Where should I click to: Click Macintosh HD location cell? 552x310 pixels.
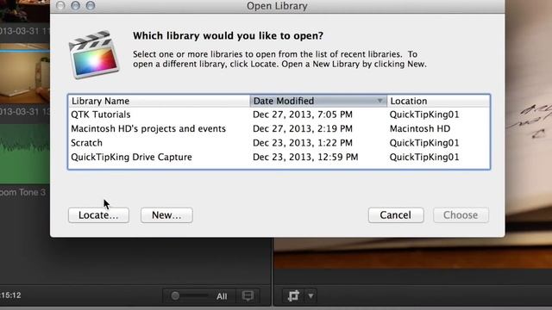click(x=420, y=128)
